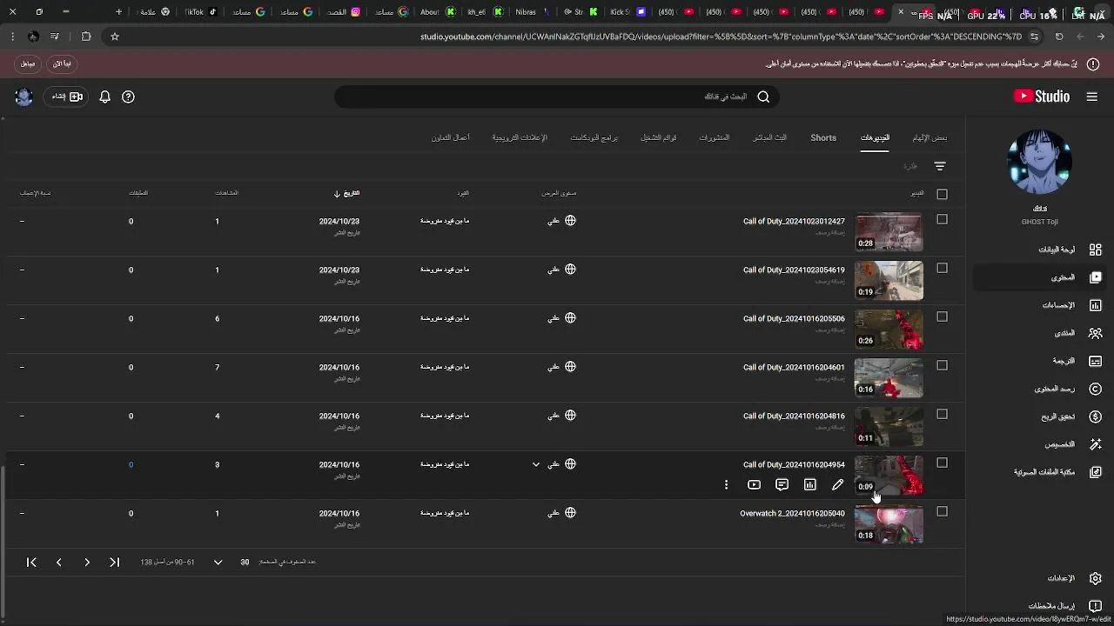Switch to the TikTok browser tab
Screen dimensions: 1114x626
pos(198,12)
